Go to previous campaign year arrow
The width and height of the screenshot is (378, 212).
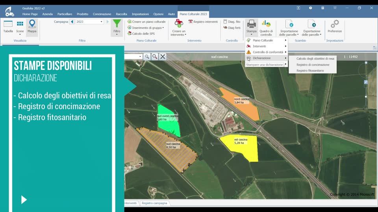pos(72,22)
